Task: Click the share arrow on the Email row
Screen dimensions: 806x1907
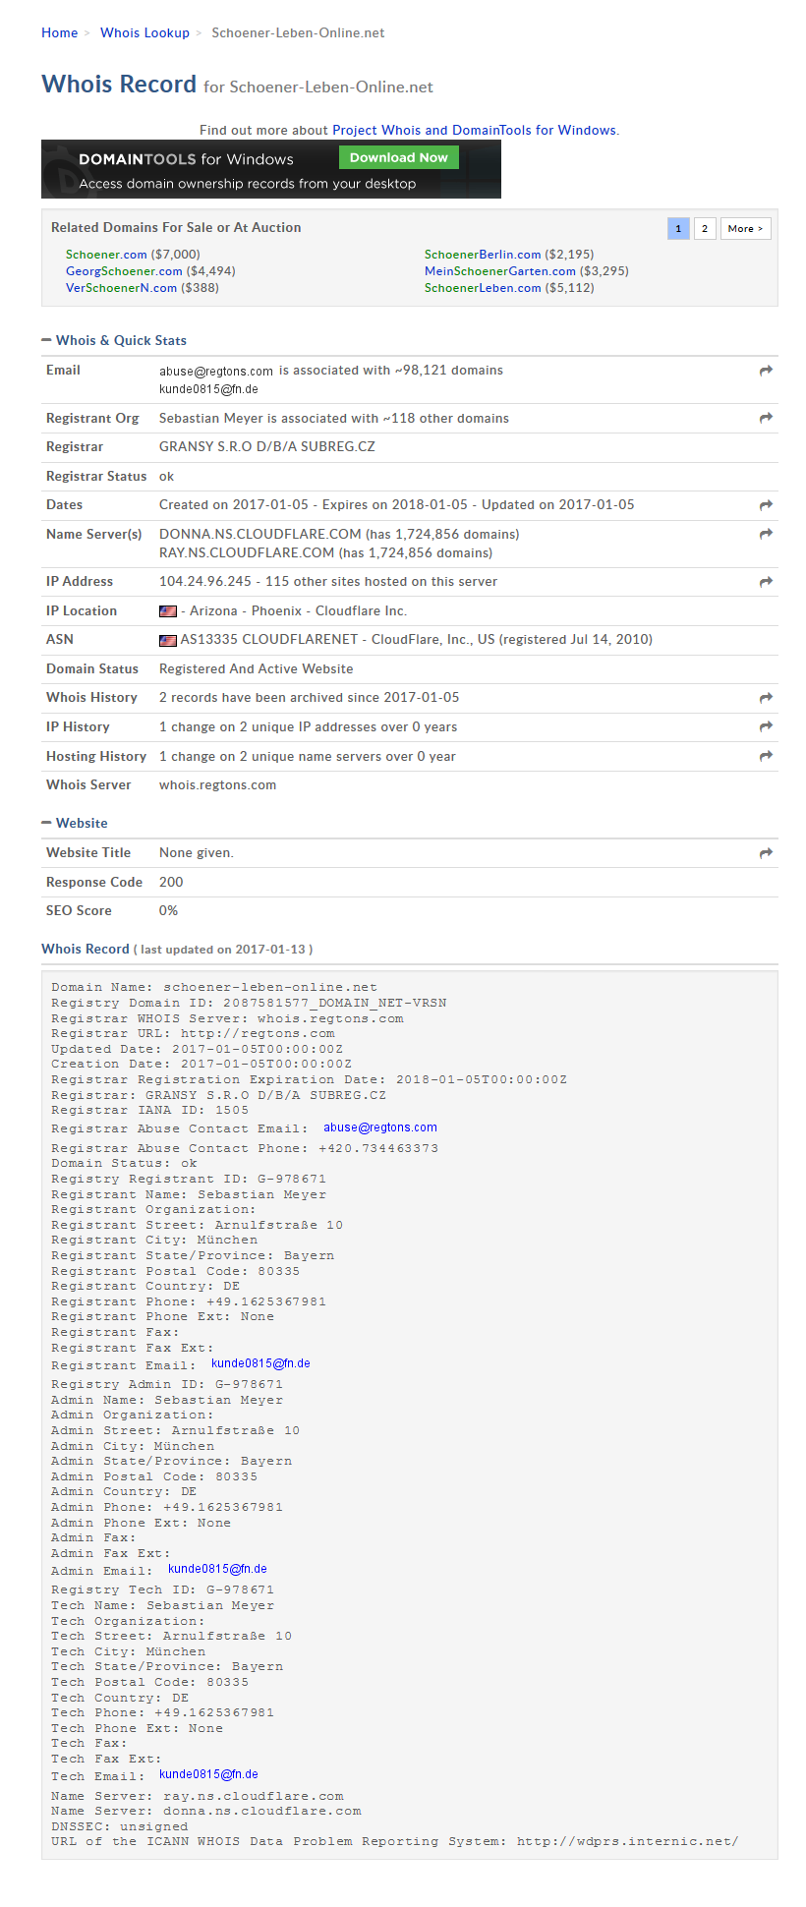Action: coord(766,371)
